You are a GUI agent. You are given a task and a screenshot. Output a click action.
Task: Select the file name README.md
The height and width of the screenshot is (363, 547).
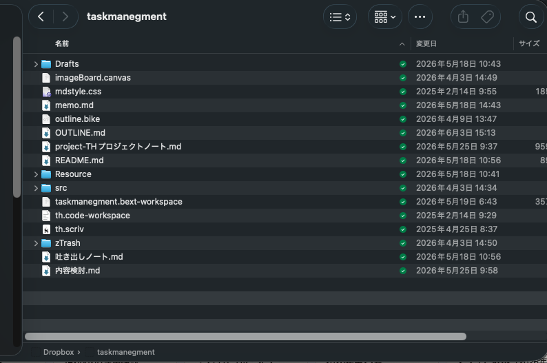[79, 160]
